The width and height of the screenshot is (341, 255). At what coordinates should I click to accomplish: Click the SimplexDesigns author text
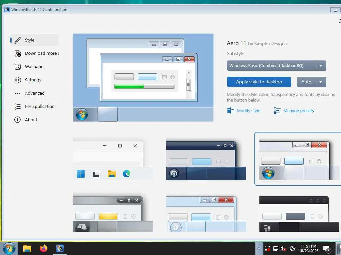pos(270,43)
